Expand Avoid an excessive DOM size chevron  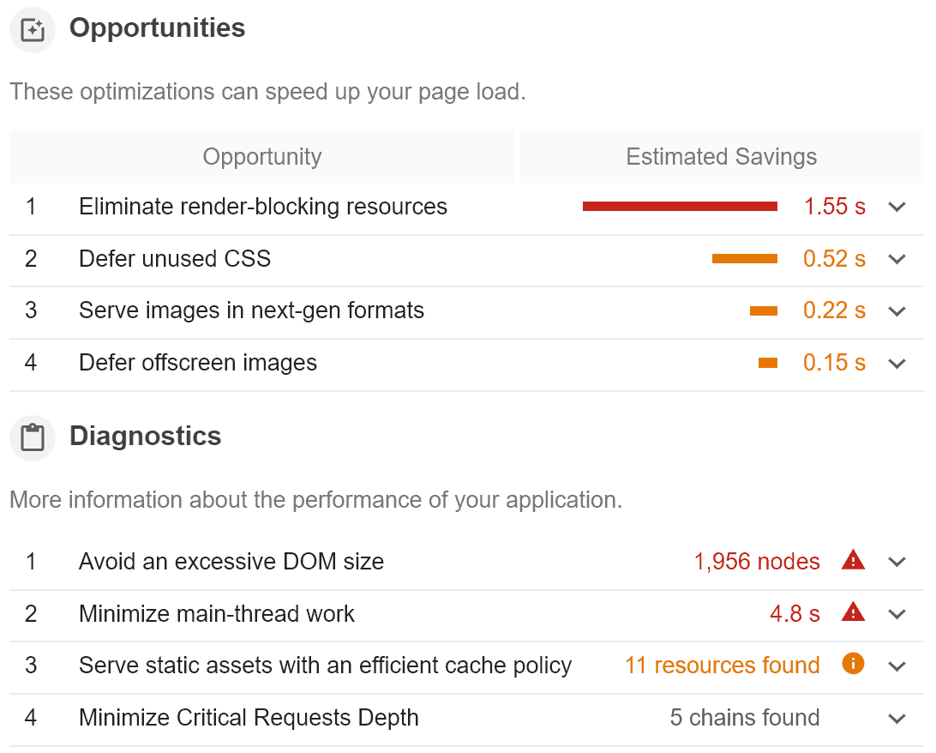(897, 562)
